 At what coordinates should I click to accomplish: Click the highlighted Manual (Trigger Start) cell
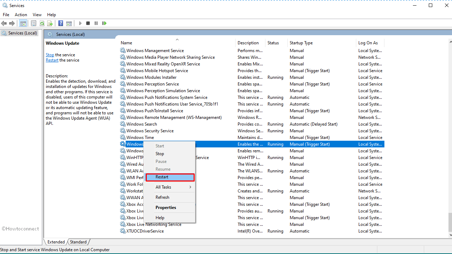click(x=310, y=144)
